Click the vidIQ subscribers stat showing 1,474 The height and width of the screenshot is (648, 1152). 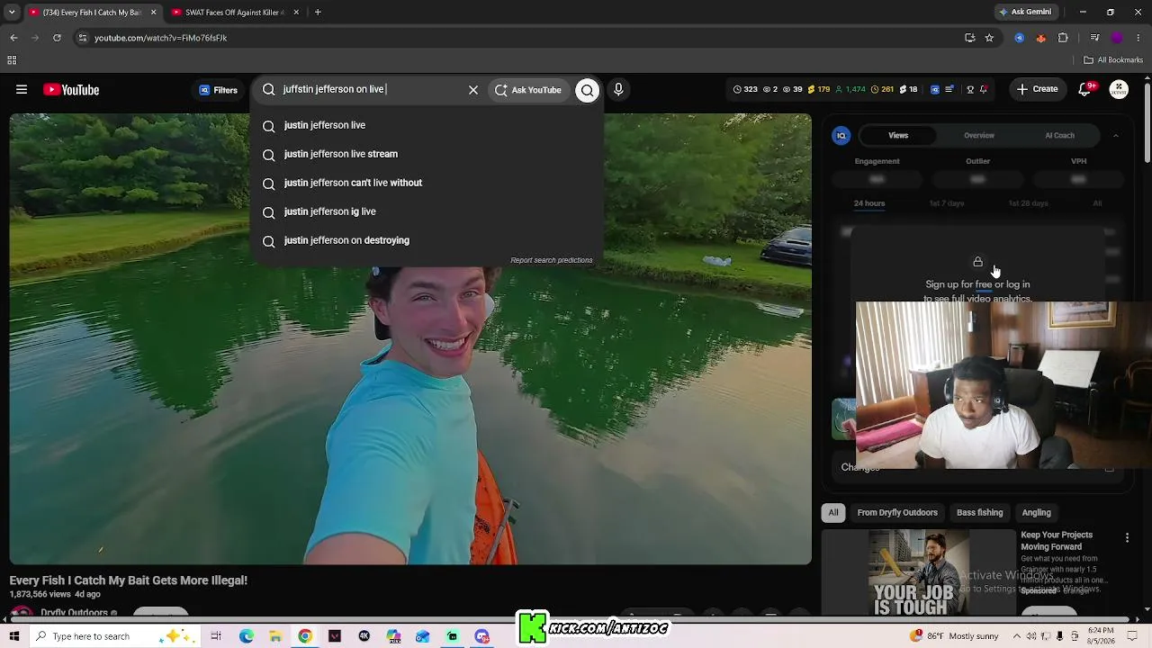pyautogui.click(x=850, y=90)
